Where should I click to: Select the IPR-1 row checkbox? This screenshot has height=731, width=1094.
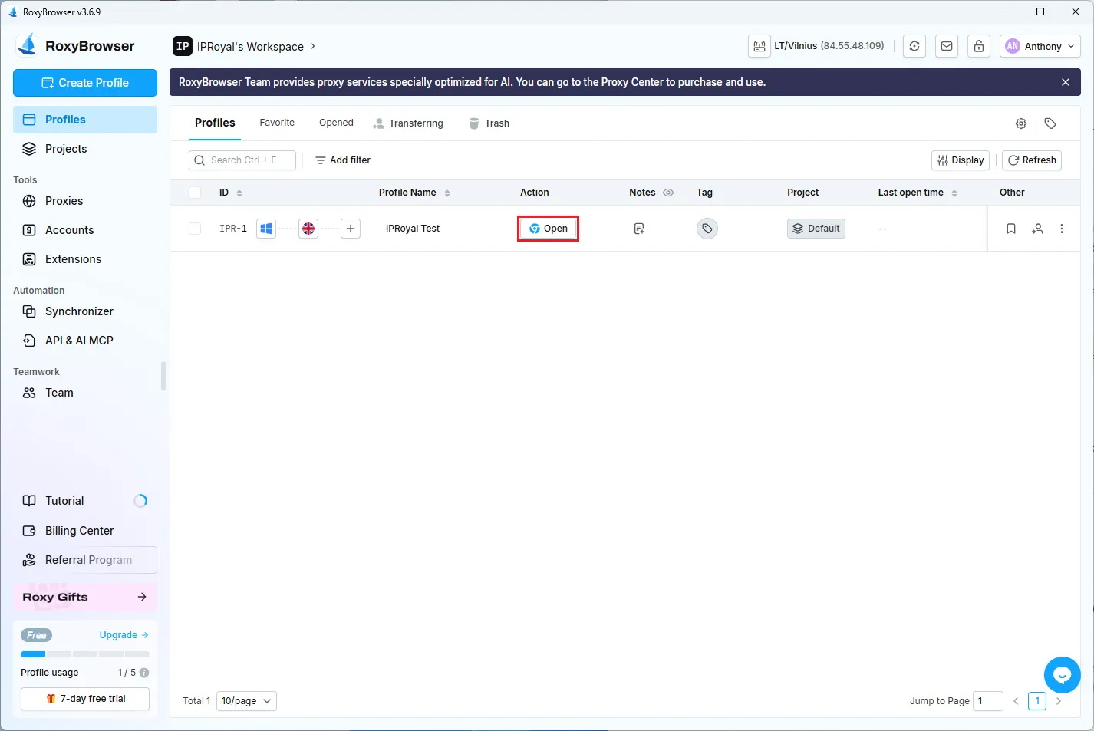195,229
